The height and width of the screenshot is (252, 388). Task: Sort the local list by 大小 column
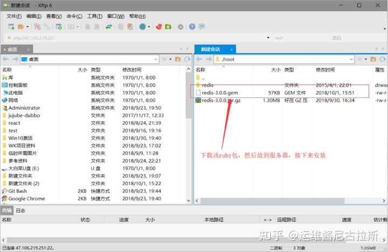click(x=74, y=70)
